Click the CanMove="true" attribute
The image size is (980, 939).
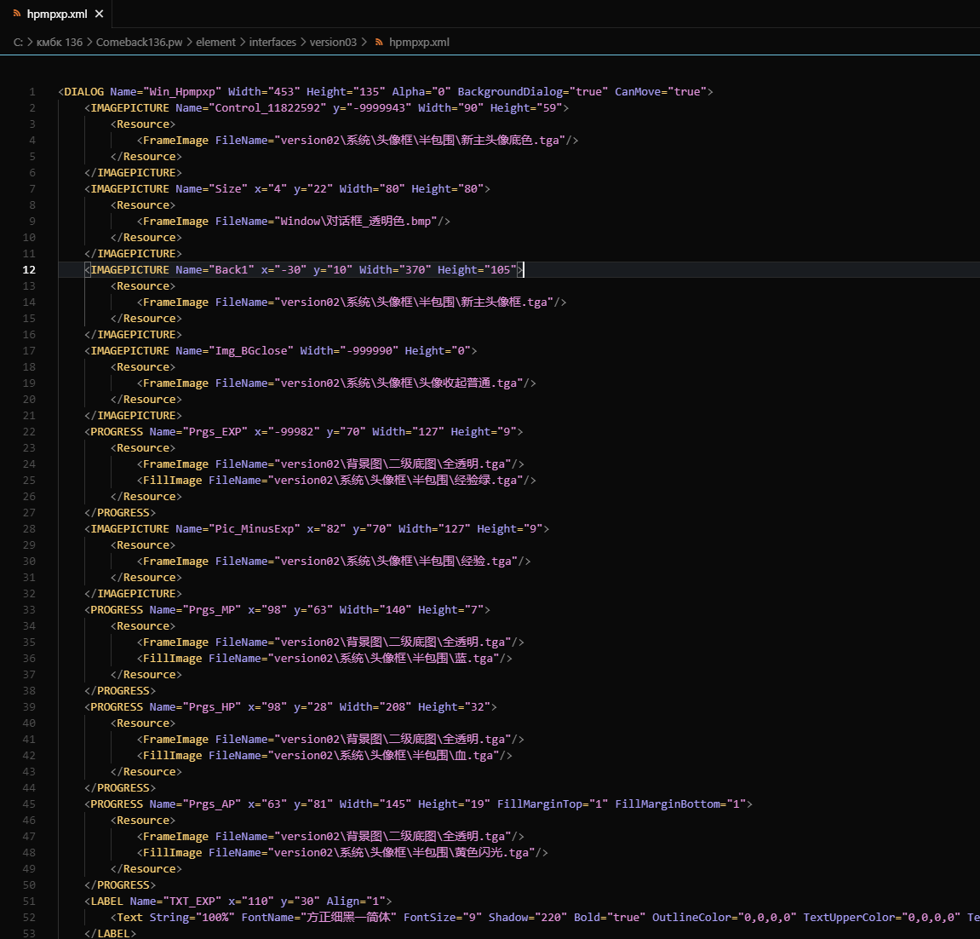[661, 92]
